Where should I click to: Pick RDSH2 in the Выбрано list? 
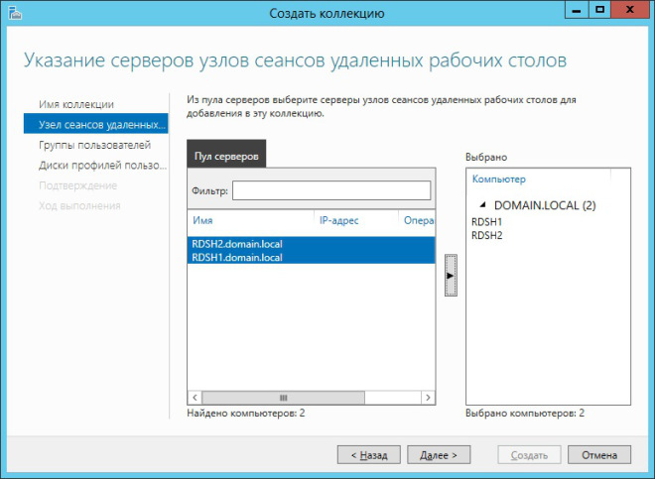coord(487,236)
